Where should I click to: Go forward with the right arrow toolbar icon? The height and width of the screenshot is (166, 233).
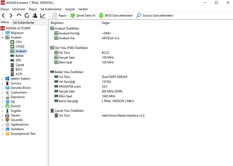[11, 16]
